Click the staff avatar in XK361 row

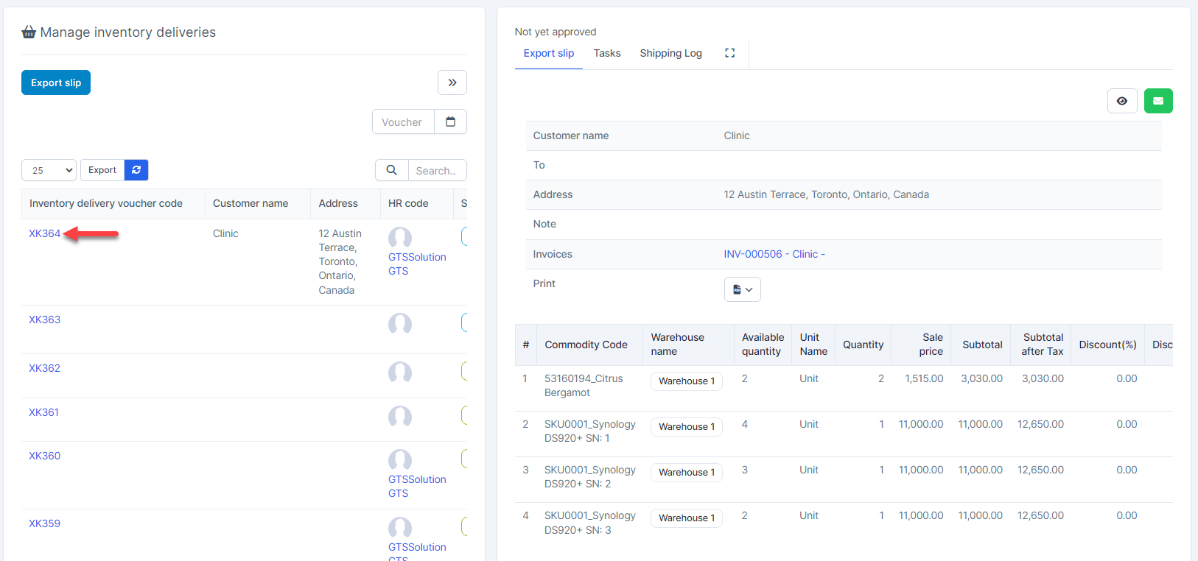[400, 417]
